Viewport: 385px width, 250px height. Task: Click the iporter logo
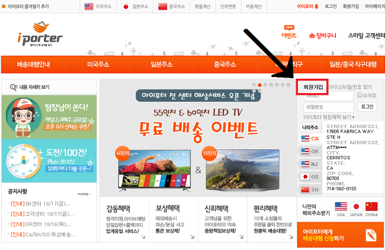click(40, 34)
